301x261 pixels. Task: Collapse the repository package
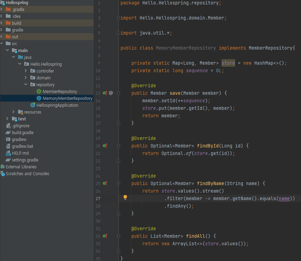[x=26, y=84]
